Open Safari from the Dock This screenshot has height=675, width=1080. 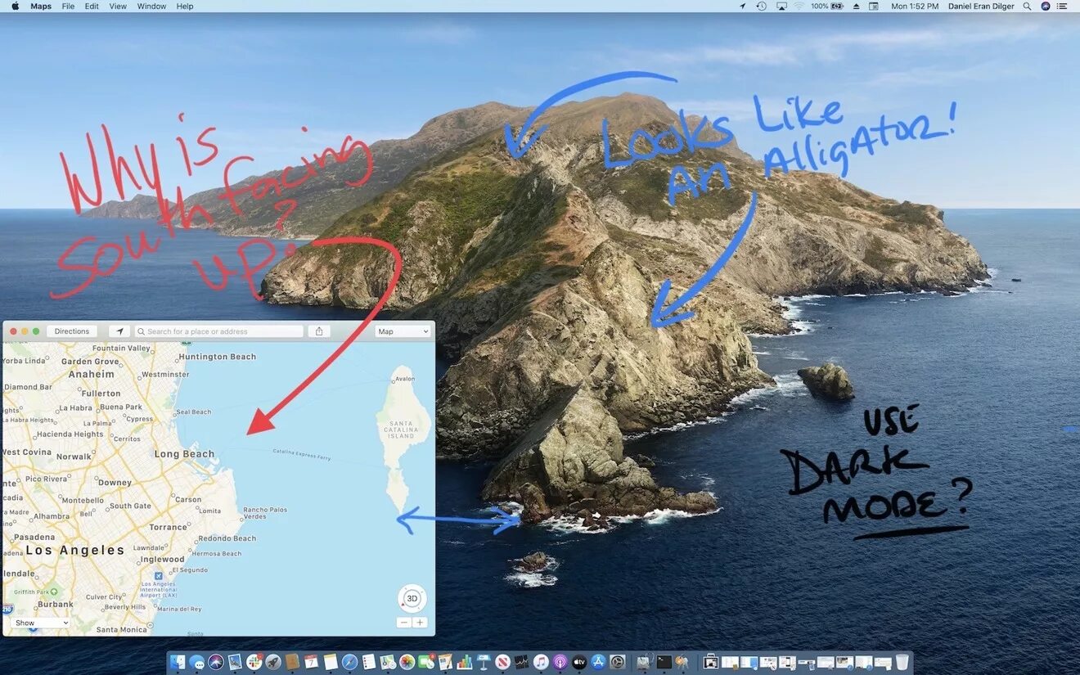point(349,661)
